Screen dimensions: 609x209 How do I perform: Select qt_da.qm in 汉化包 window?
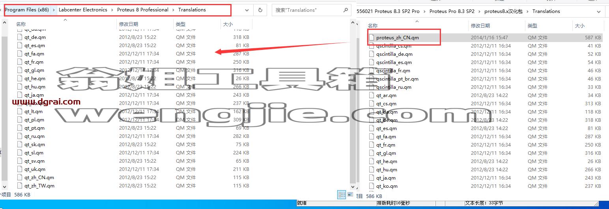pyautogui.click(x=387, y=112)
